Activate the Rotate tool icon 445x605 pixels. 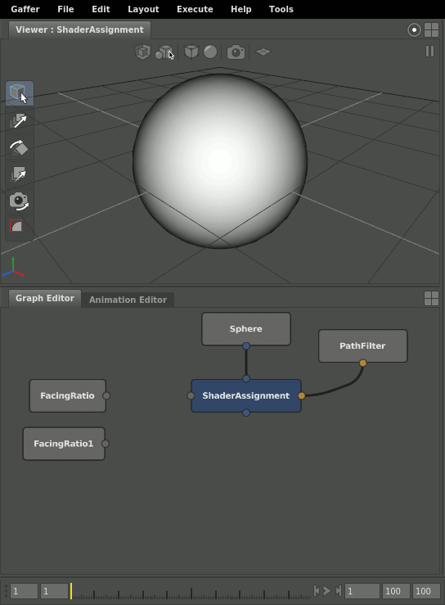click(20, 147)
